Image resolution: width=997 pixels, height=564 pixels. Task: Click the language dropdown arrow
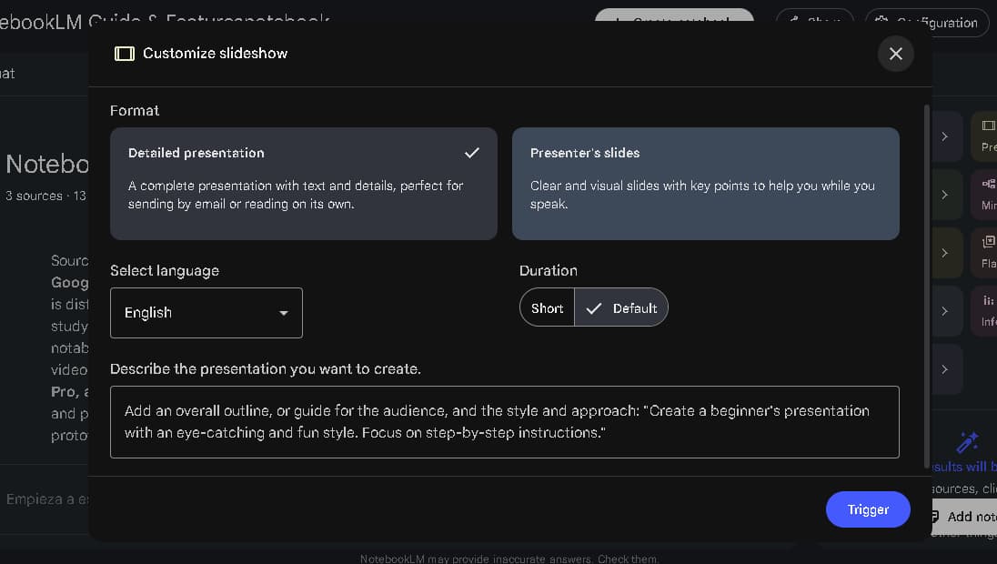click(x=284, y=313)
